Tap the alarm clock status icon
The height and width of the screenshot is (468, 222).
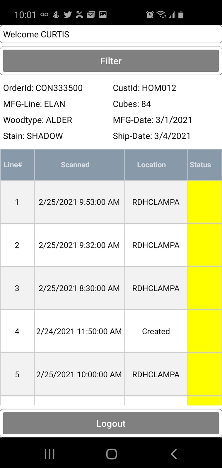pyautogui.click(x=150, y=15)
